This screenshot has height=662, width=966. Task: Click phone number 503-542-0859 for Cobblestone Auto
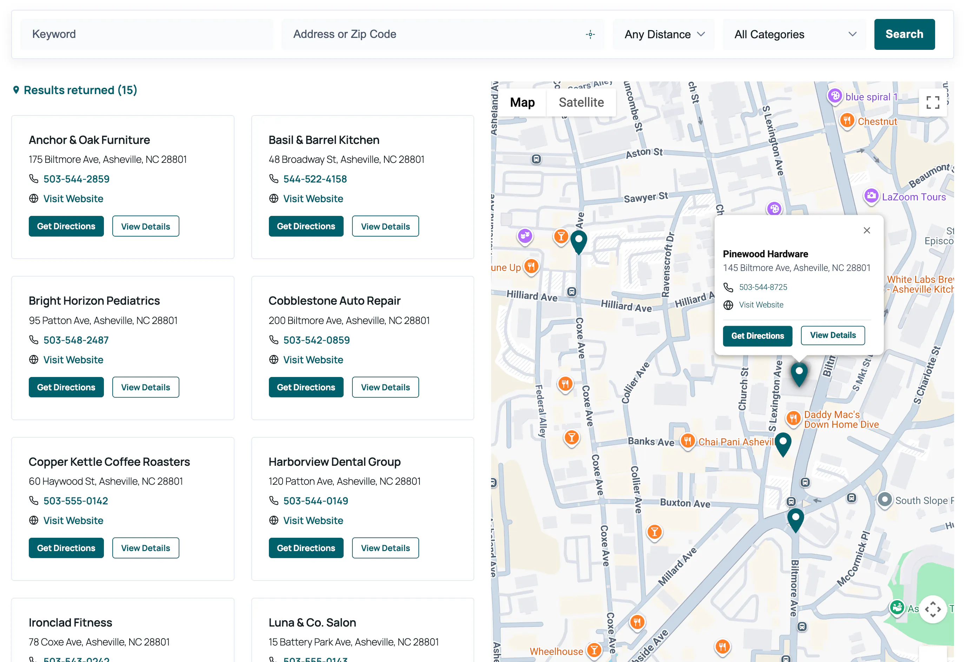click(316, 340)
